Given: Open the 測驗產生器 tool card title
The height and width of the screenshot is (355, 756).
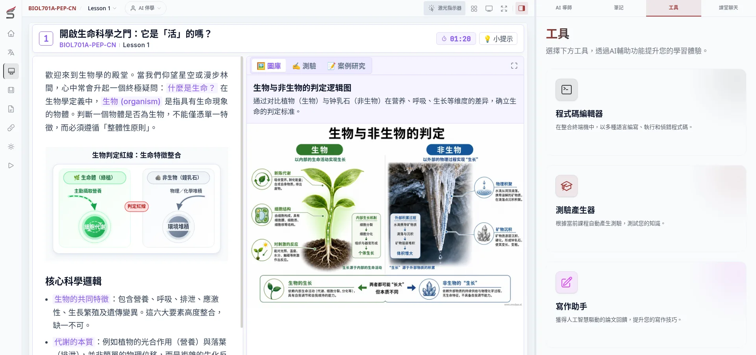Looking at the screenshot, I should point(575,210).
